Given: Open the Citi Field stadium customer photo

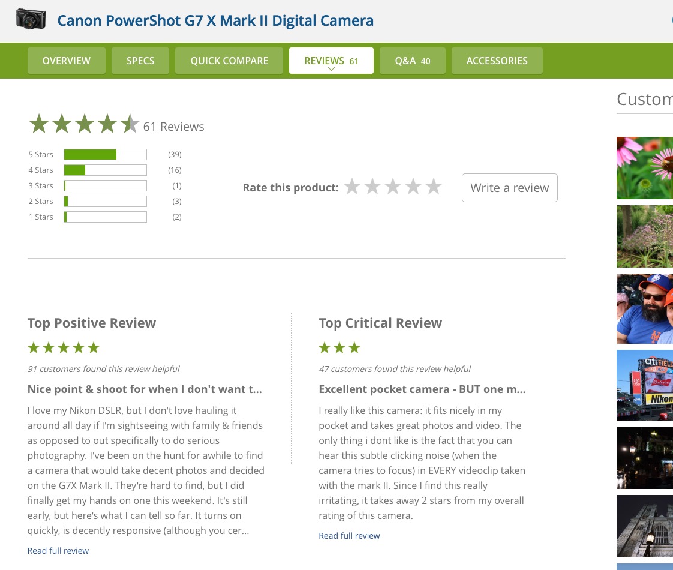Looking at the screenshot, I should [645, 385].
